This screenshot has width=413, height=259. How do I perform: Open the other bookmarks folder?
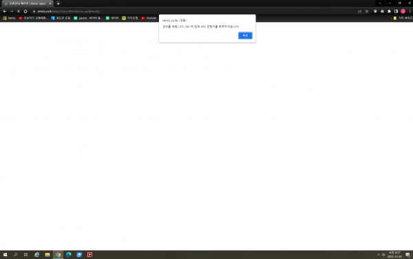[x=403, y=18]
